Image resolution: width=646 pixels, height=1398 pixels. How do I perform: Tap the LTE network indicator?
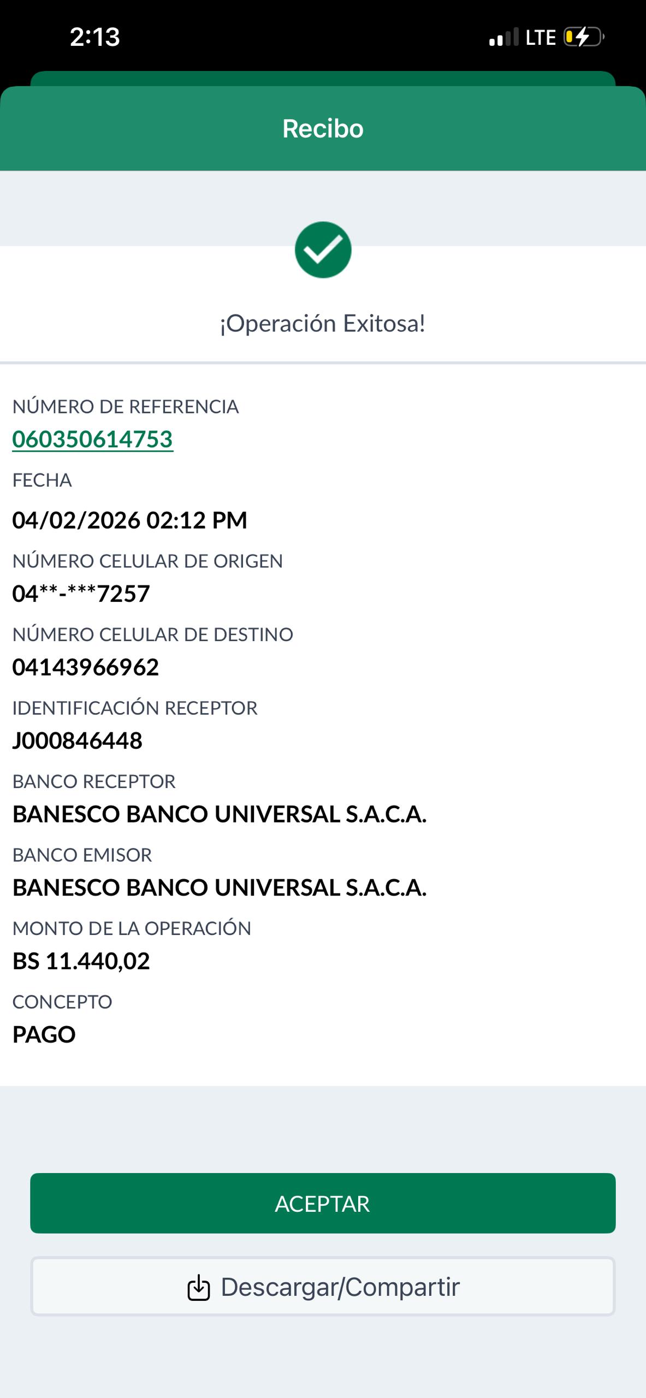[540, 38]
